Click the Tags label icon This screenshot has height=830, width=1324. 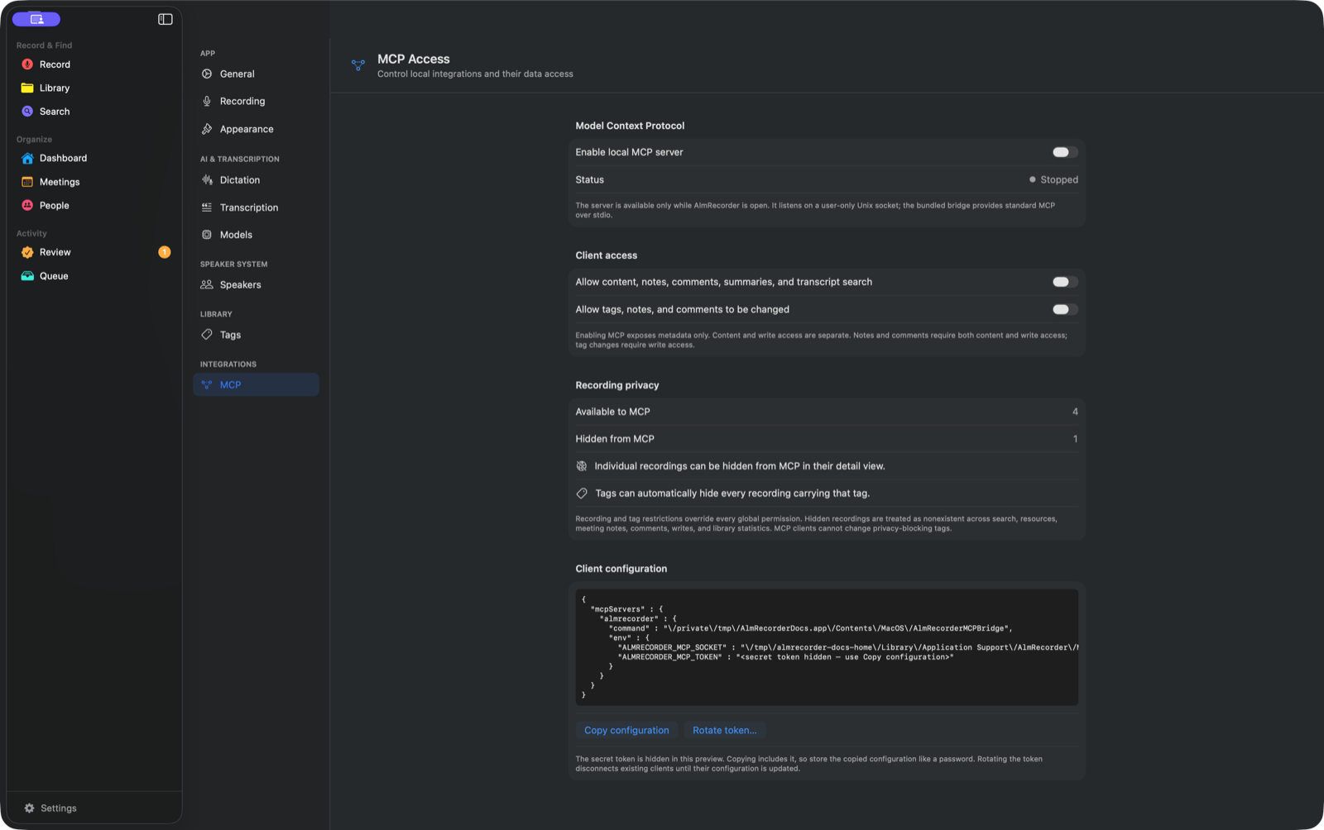coord(207,334)
